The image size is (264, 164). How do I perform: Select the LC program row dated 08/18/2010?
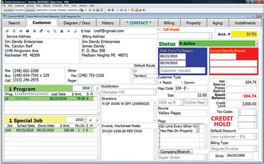coord(49,99)
